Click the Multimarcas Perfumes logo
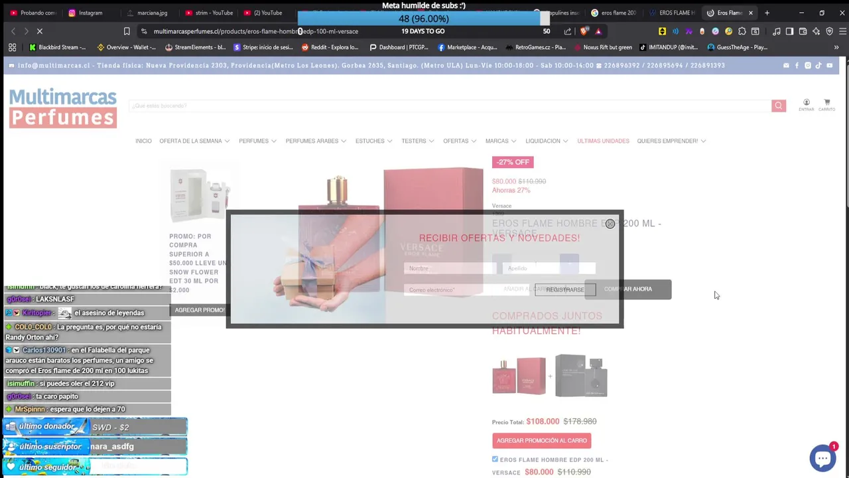 coord(63,108)
